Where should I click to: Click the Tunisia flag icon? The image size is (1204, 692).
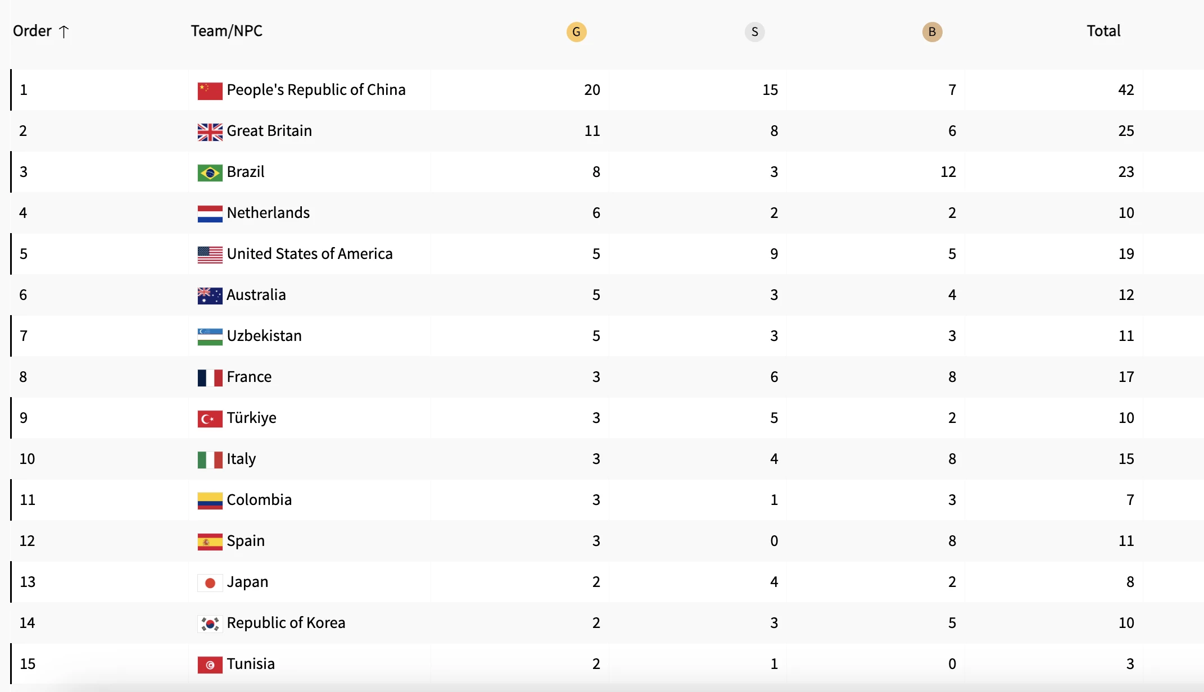(210, 664)
